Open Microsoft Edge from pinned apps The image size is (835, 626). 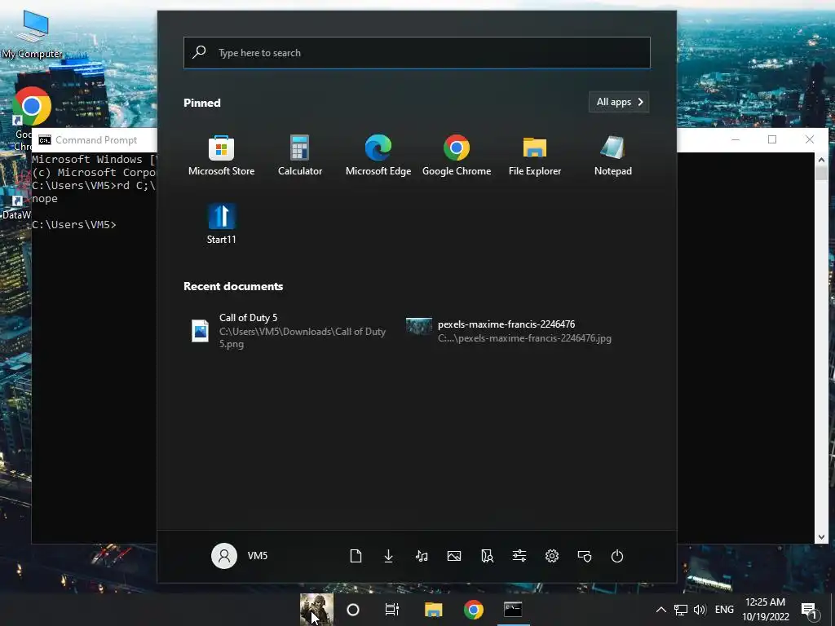378,156
